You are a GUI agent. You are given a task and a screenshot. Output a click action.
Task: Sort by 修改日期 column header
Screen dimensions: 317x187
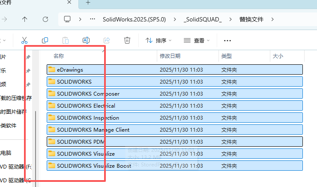pyautogui.click(x=170, y=56)
